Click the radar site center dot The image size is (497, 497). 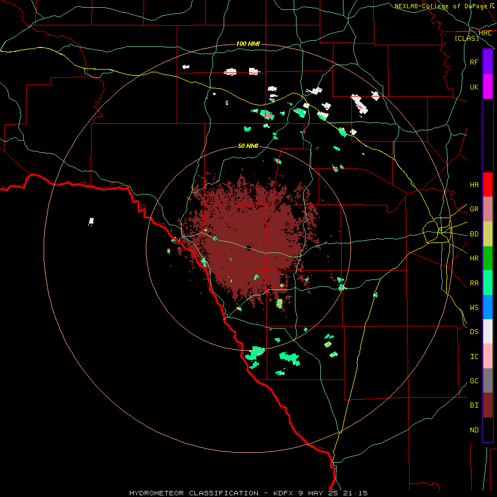pyautogui.click(x=249, y=248)
